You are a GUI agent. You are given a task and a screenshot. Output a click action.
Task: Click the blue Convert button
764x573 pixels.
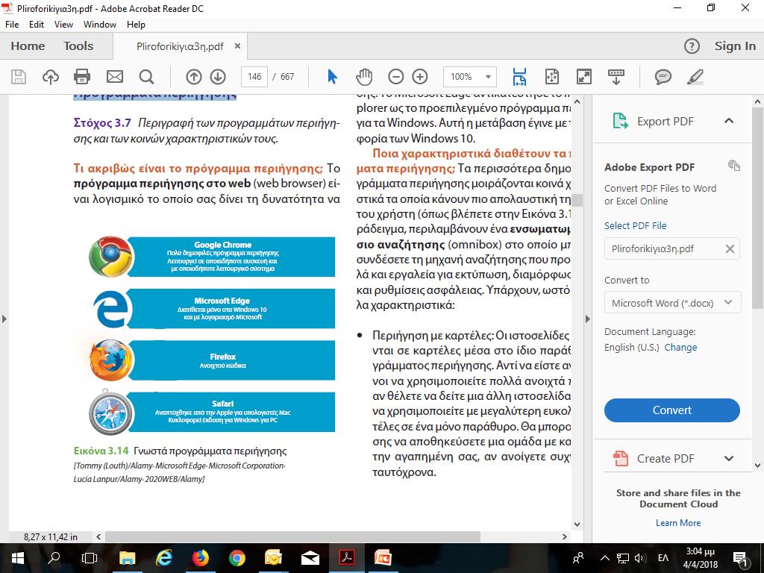click(x=672, y=410)
